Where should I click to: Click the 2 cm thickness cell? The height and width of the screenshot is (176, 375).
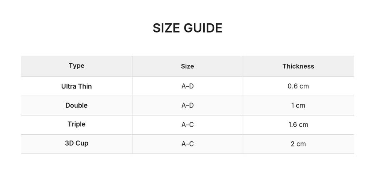pyautogui.click(x=298, y=144)
